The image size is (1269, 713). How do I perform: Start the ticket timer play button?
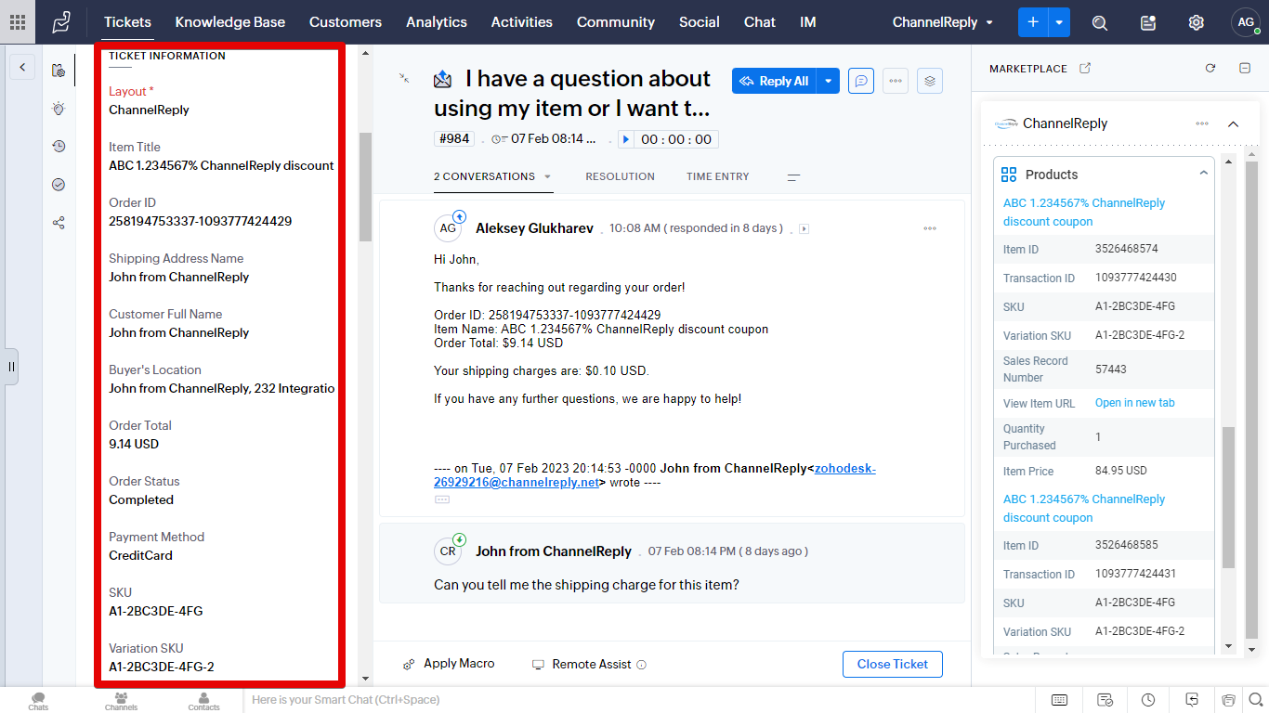pyautogui.click(x=626, y=139)
